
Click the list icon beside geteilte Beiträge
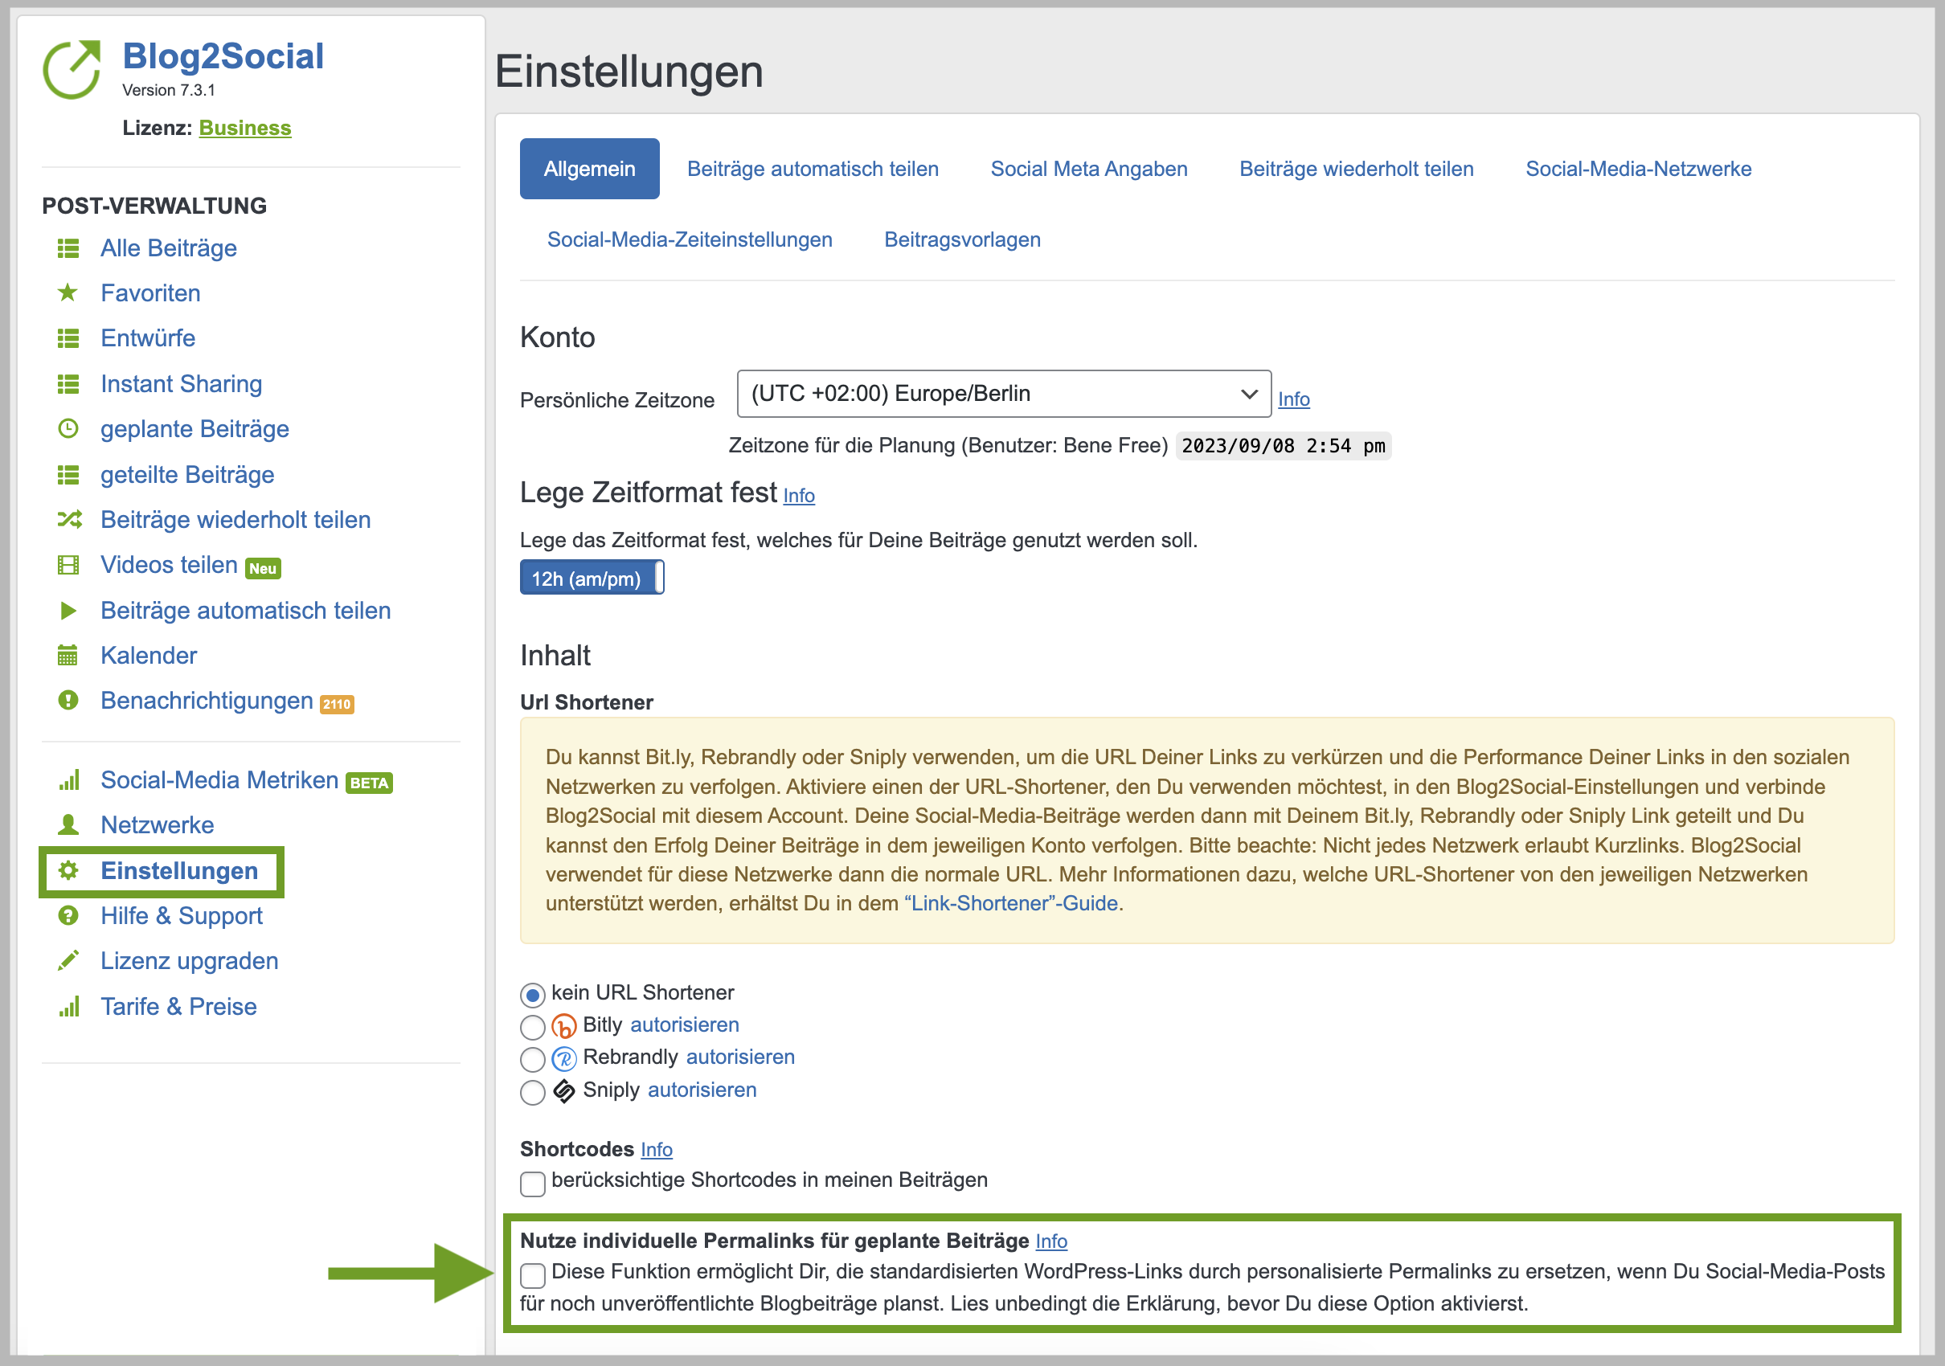[68, 475]
